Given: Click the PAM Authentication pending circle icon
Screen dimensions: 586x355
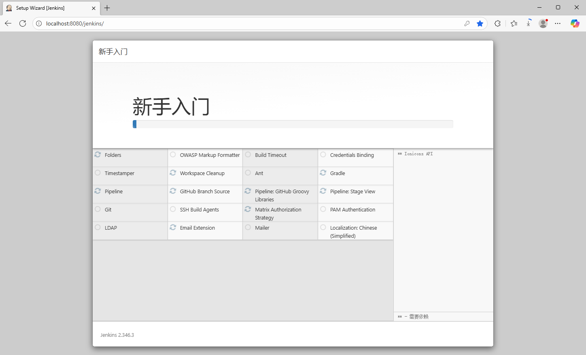Looking at the screenshot, I should (x=323, y=209).
